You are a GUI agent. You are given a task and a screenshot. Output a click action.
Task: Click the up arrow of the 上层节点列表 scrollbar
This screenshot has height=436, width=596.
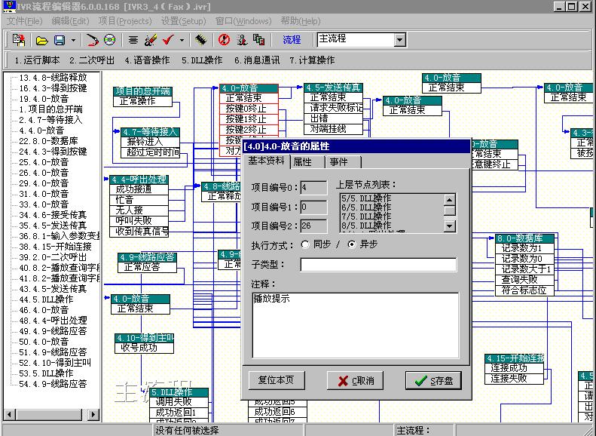(x=449, y=199)
